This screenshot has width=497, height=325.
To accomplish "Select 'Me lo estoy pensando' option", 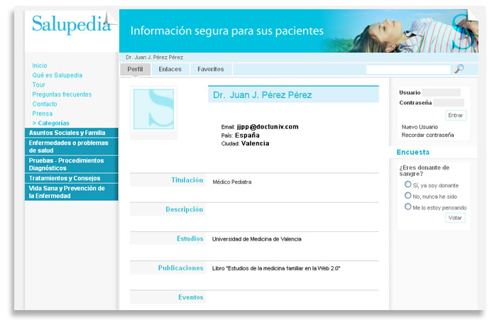I will (408, 206).
